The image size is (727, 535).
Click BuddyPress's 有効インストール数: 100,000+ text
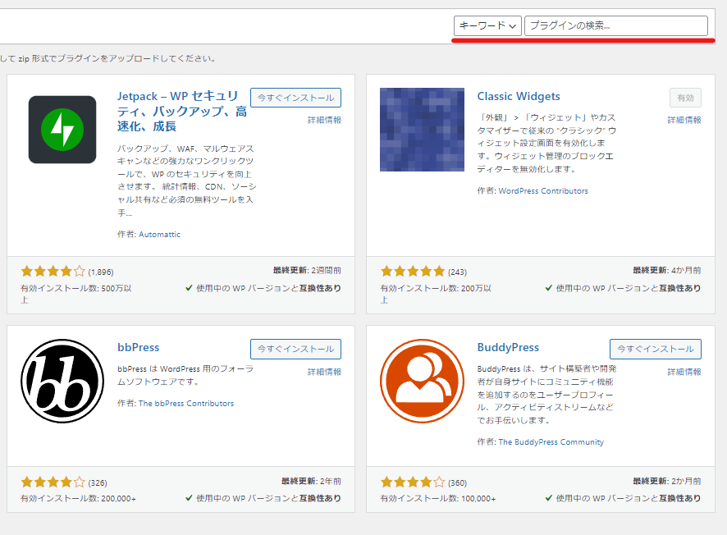click(x=438, y=498)
